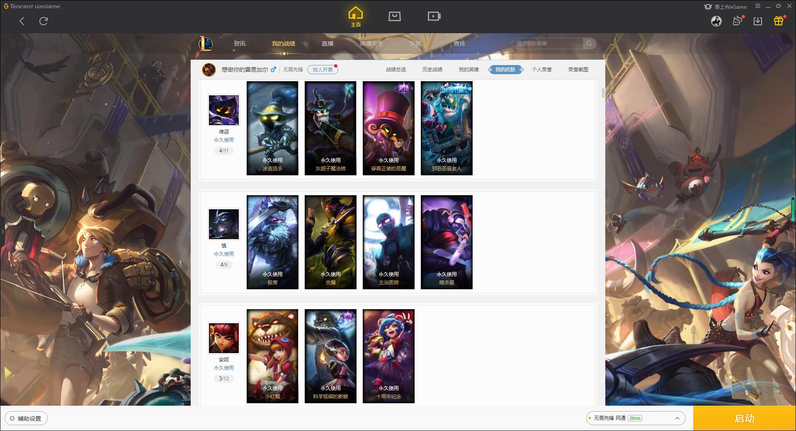Open 辅助设置 settings button

pyautogui.click(x=26, y=419)
